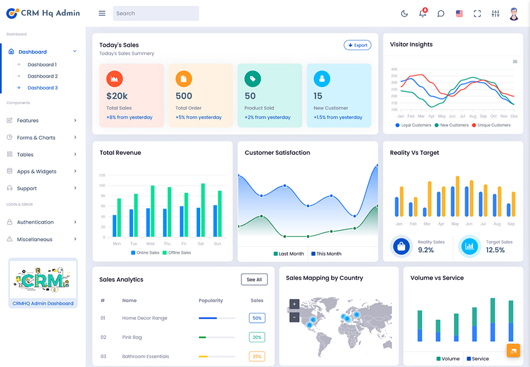Click the 20% sales badge

coord(257,337)
